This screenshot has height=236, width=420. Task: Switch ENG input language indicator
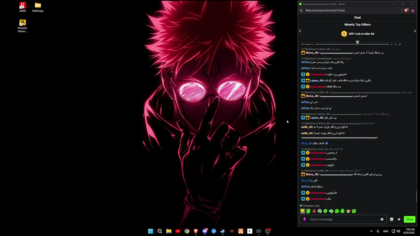pyautogui.click(x=386, y=231)
